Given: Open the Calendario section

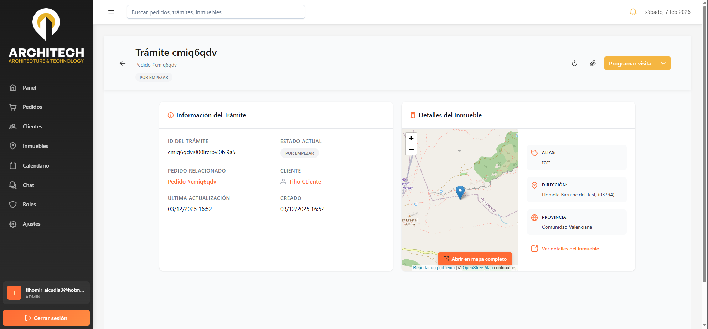Looking at the screenshot, I should click(36, 166).
